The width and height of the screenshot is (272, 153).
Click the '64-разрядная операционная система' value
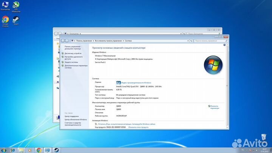(x=131, y=95)
